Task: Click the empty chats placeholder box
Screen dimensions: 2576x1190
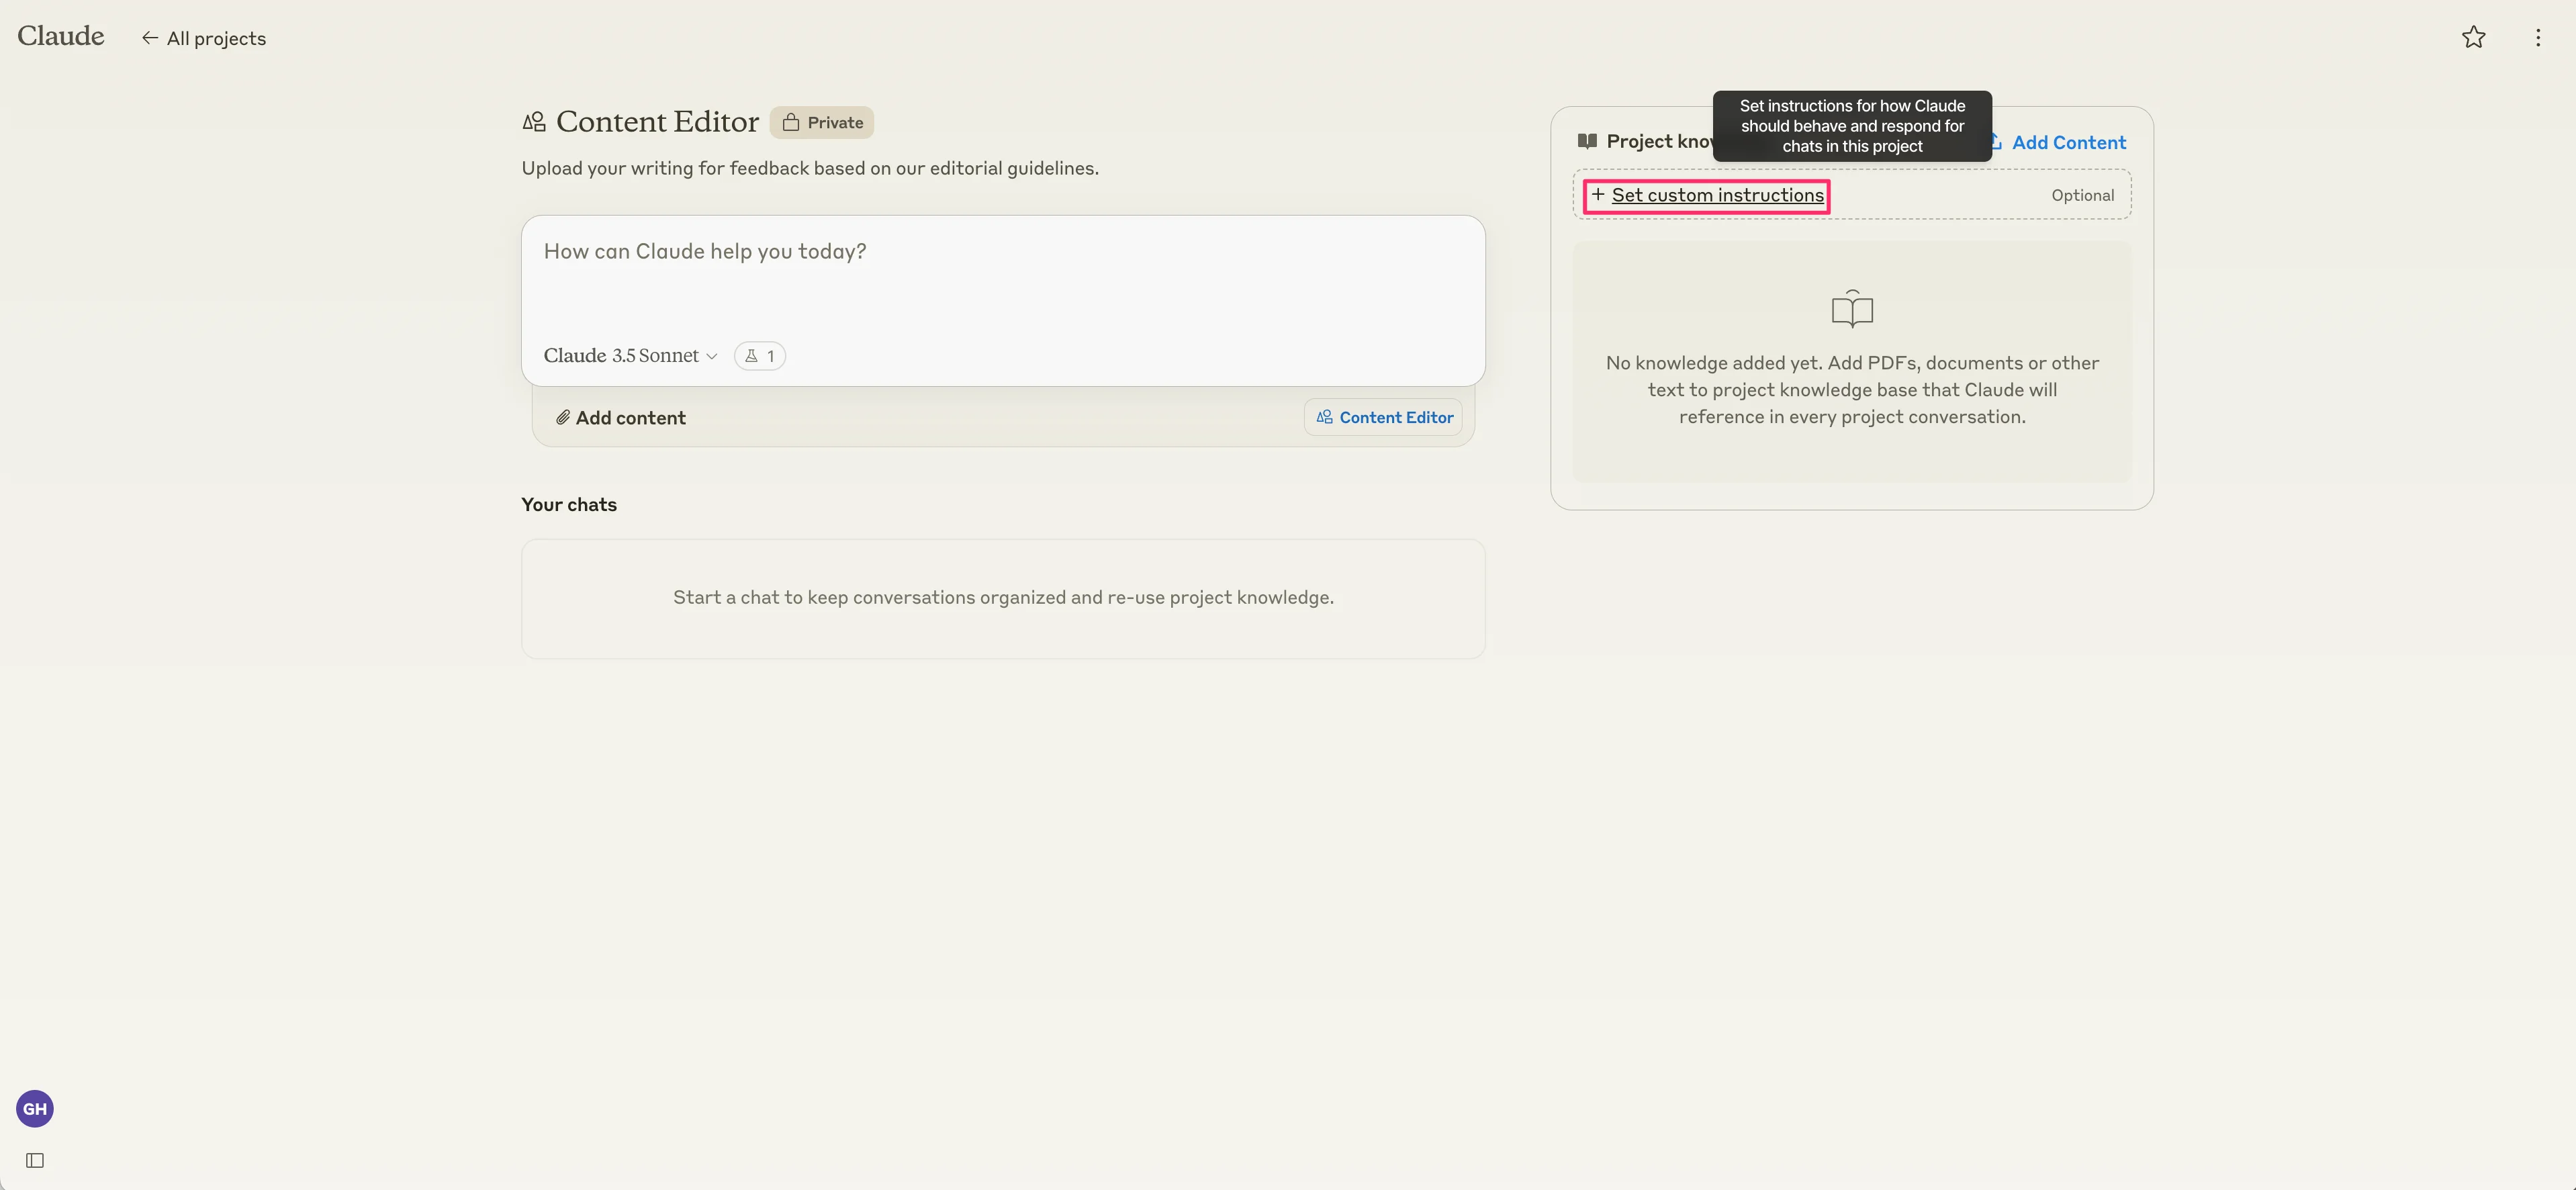Action: pyautogui.click(x=1002, y=598)
